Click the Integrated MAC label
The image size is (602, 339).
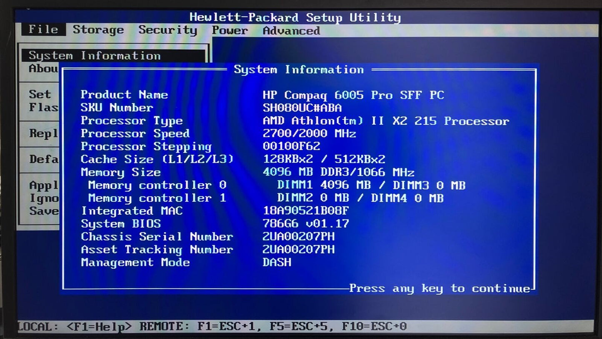pyautogui.click(x=132, y=211)
